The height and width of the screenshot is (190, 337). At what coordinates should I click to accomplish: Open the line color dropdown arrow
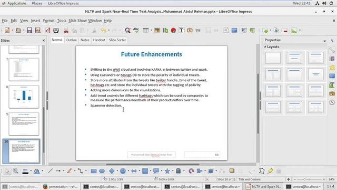click(31, 171)
